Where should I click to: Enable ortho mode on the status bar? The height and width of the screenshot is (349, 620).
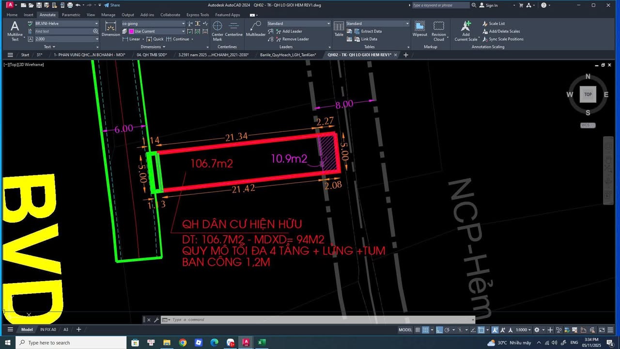click(x=439, y=330)
